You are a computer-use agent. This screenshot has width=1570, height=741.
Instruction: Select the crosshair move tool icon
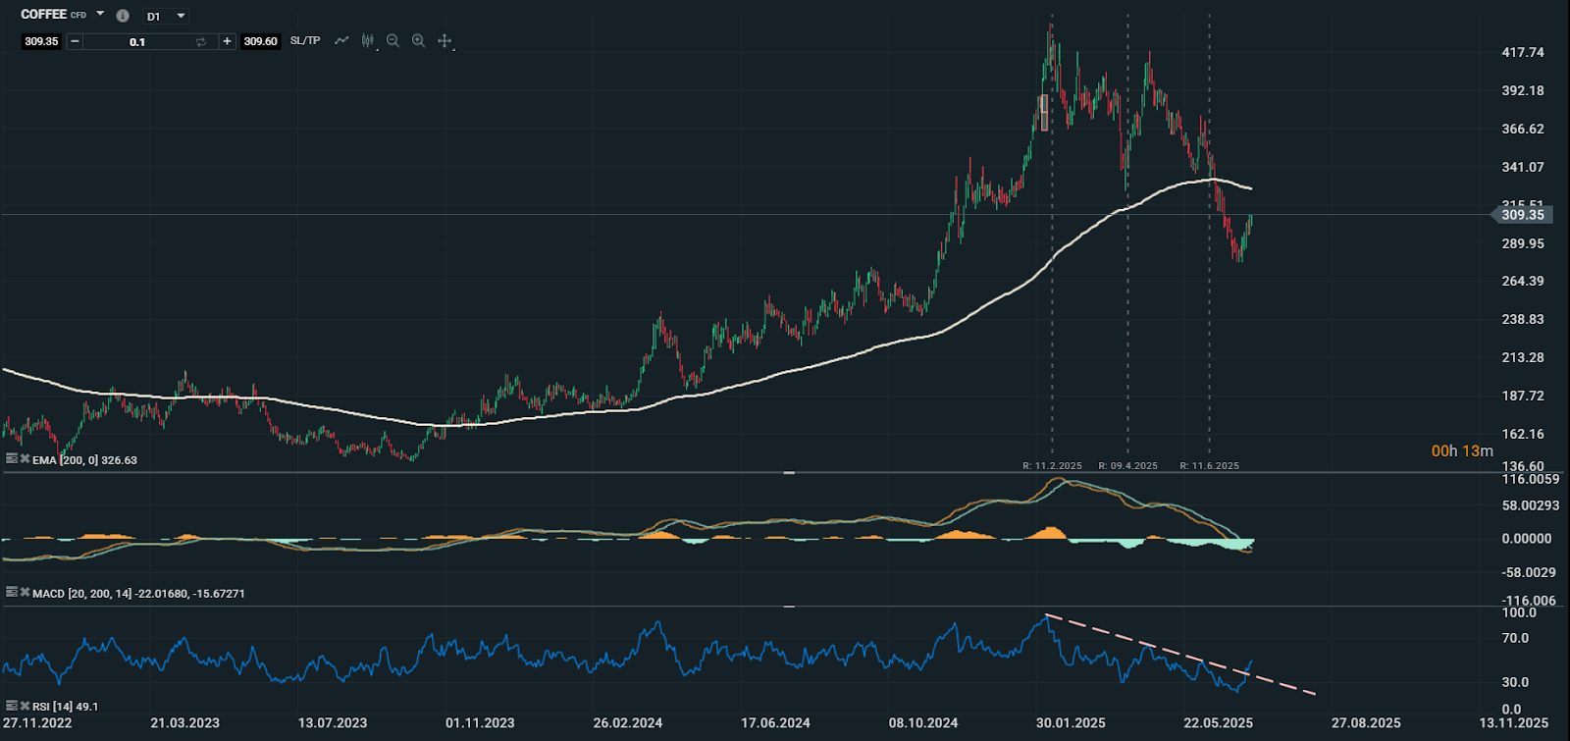coord(445,40)
